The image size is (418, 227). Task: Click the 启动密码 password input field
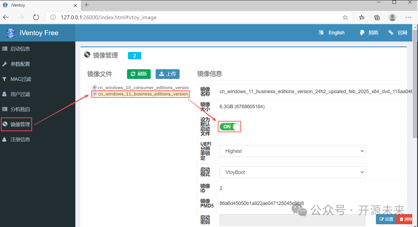click(x=292, y=220)
